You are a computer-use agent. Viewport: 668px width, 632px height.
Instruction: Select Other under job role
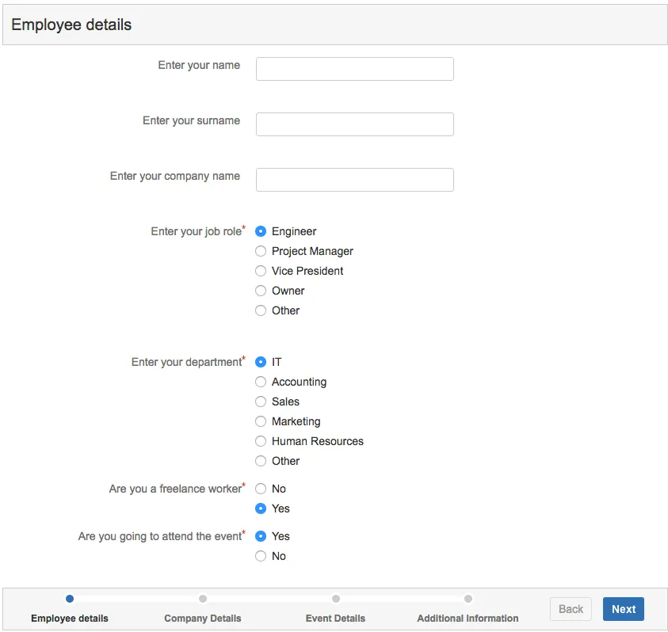coord(260,310)
